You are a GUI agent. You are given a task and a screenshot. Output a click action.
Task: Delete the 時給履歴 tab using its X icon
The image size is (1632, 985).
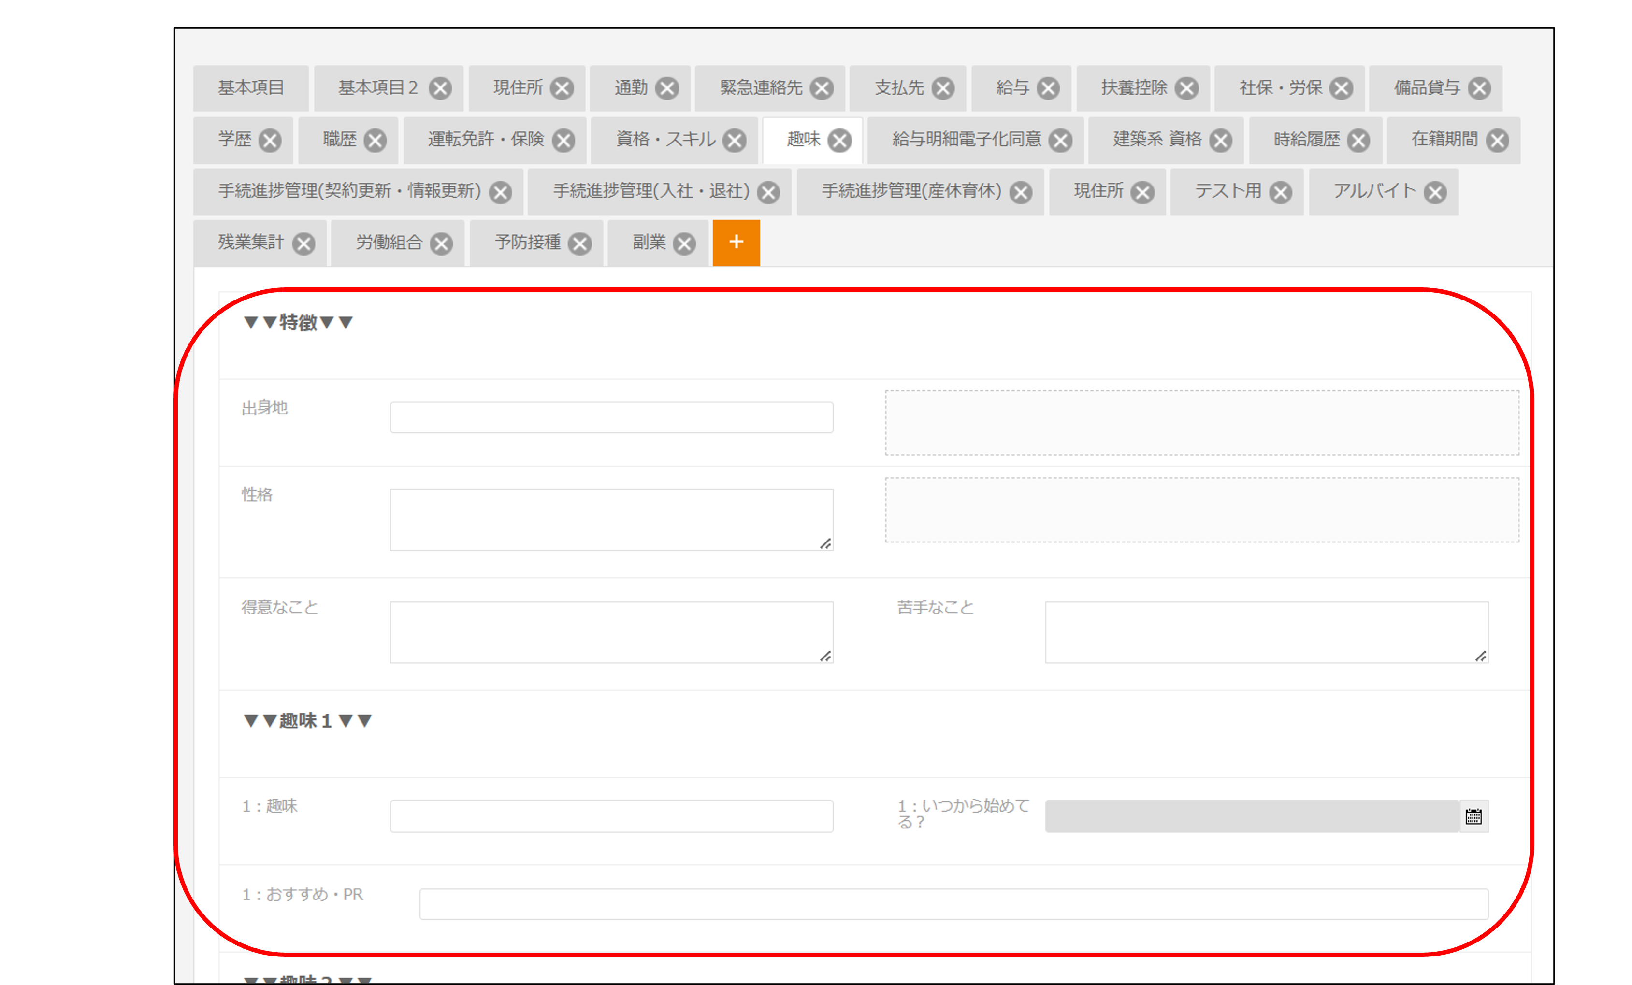pyautogui.click(x=1358, y=141)
